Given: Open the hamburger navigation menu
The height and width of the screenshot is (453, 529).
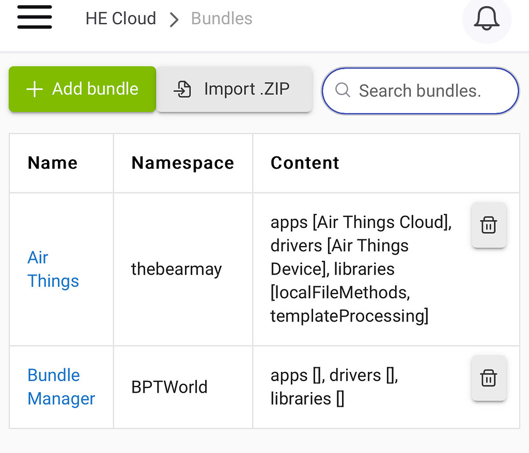Looking at the screenshot, I should (x=34, y=17).
